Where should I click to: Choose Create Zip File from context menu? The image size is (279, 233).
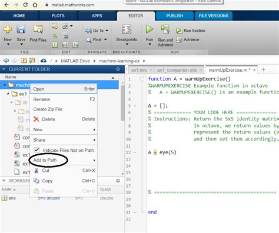[64, 109]
